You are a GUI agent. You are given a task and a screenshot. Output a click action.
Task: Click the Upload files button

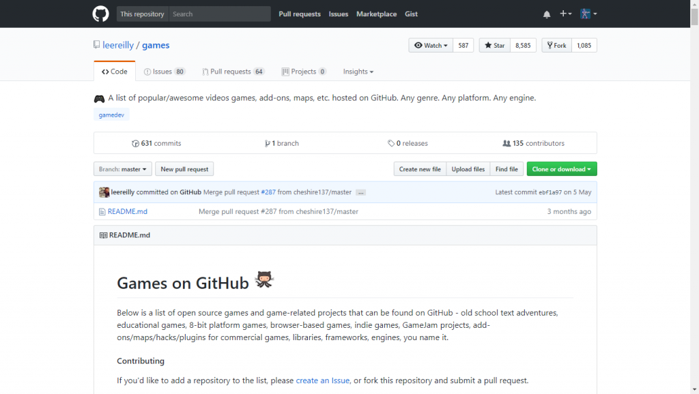(x=468, y=169)
